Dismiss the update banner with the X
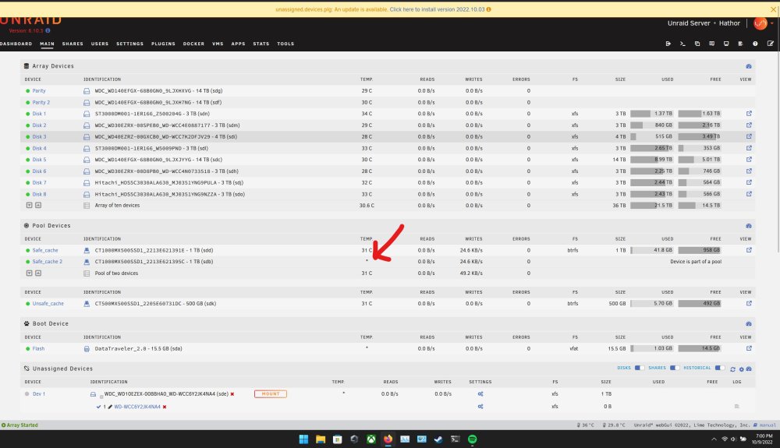This screenshot has width=780, height=448. point(774,9)
